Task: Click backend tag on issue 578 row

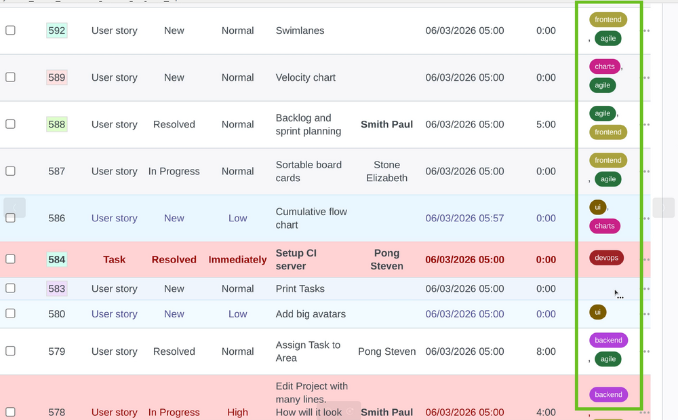Action: pos(608,394)
